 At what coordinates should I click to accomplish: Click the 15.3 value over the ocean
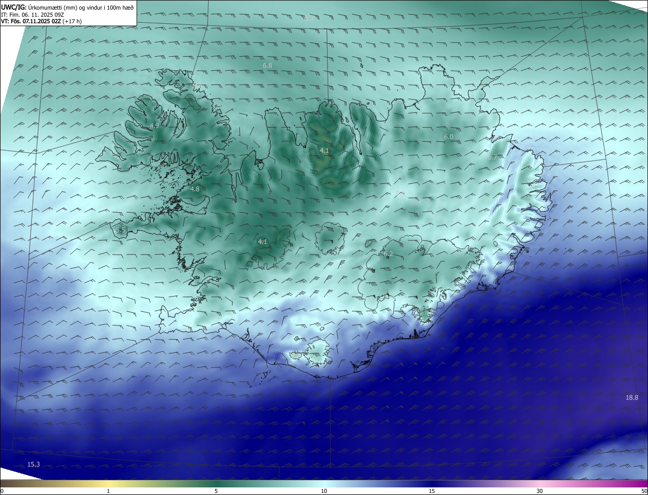(33, 464)
